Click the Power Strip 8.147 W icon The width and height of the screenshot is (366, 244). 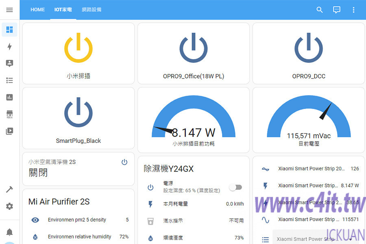[266, 186]
